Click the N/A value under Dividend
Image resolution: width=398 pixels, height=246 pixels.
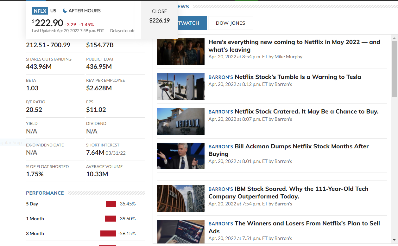pos(92,131)
